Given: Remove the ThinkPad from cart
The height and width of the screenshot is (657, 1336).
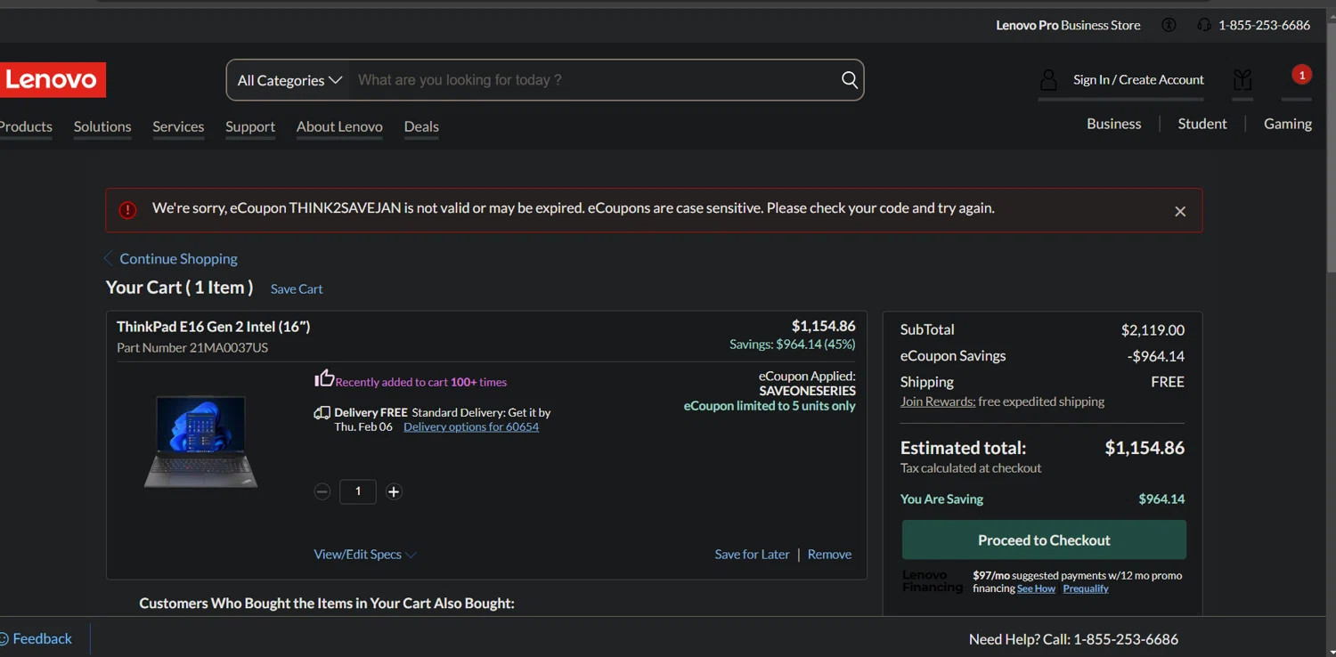Looking at the screenshot, I should point(829,554).
